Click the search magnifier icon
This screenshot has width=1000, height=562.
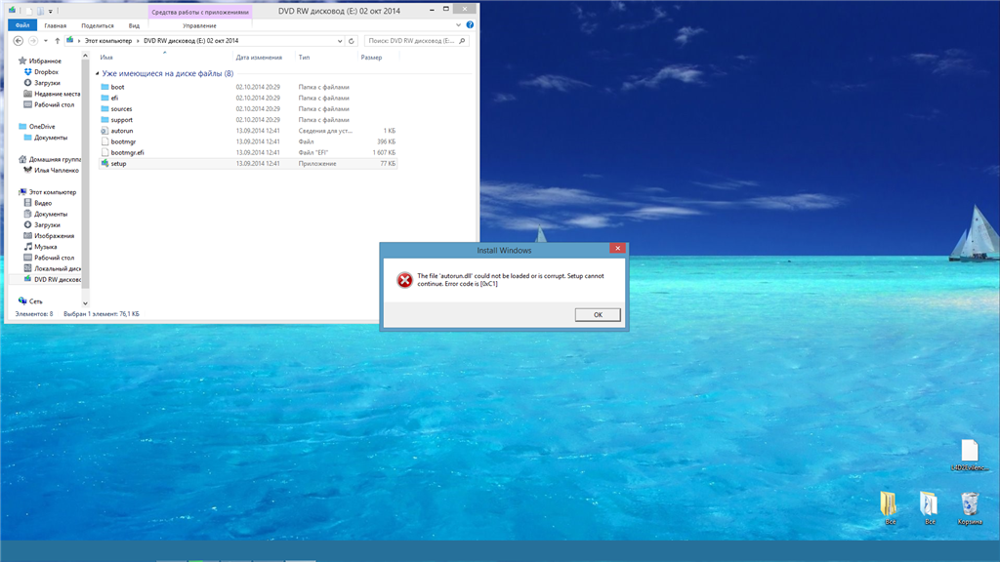coord(462,41)
